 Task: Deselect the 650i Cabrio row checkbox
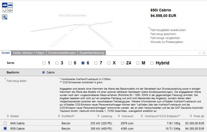click(5, 128)
